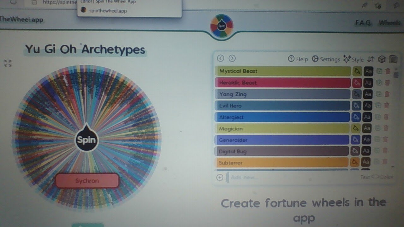Select the Mystical Beast entry field
The height and width of the screenshot is (227, 404).
pos(283,71)
